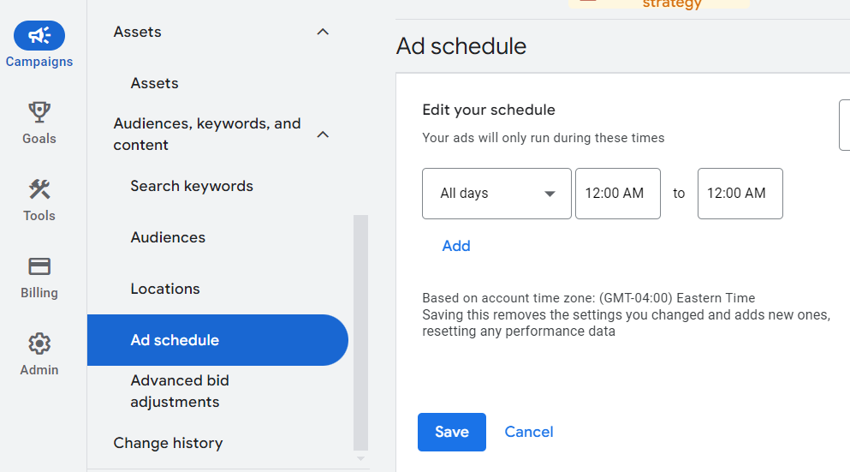Select Ad schedule menu item
This screenshot has height=472, width=850.
(217, 340)
